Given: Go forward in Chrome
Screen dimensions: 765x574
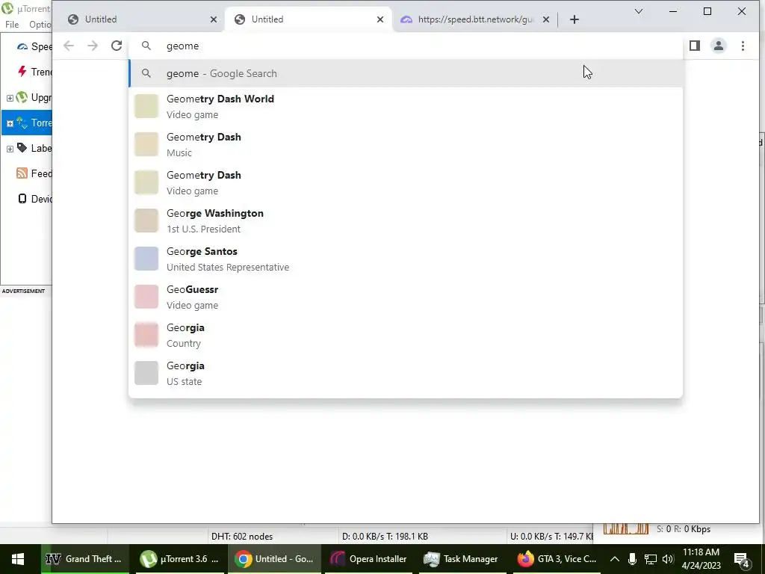Looking at the screenshot, I should point(93,46).
